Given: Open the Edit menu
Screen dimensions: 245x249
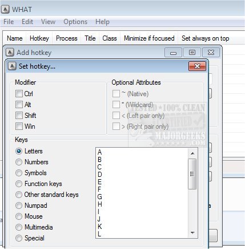Looking at the screenshot, I should (x=27, y=22).
